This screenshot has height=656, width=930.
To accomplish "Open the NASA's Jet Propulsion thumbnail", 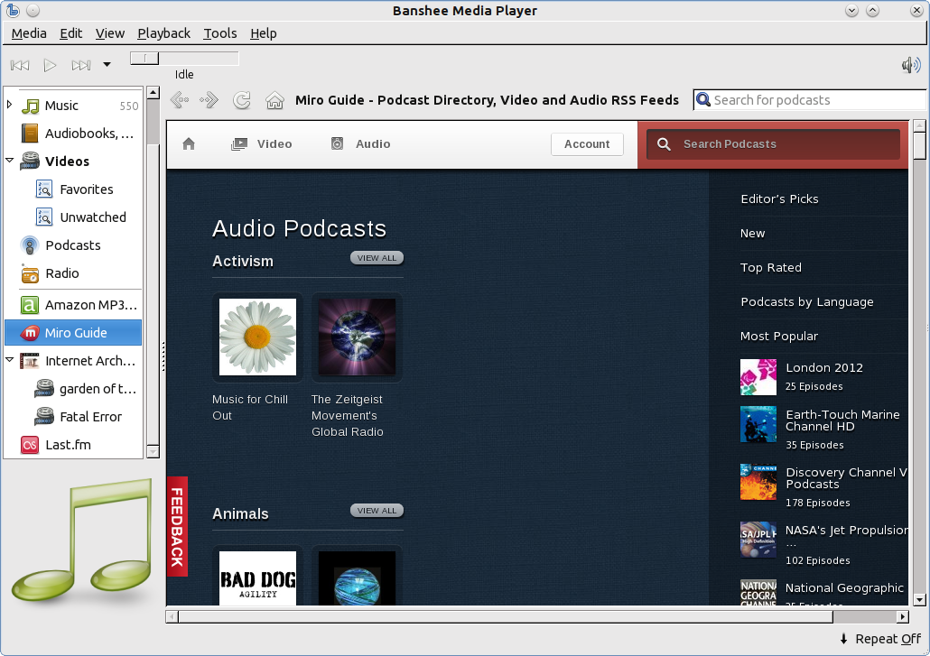I will (758, 540).
